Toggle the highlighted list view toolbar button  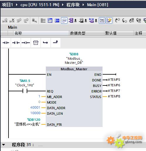pyautogui.click(x=102, y=20)
